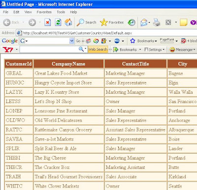Click the Google toolbar Go button
The height and width of the screenshot is (190, 197).
(x=78, y=41)
